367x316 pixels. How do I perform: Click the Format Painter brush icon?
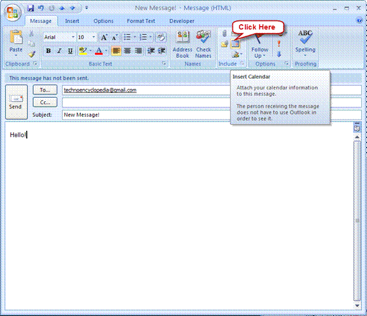[32, 54]
